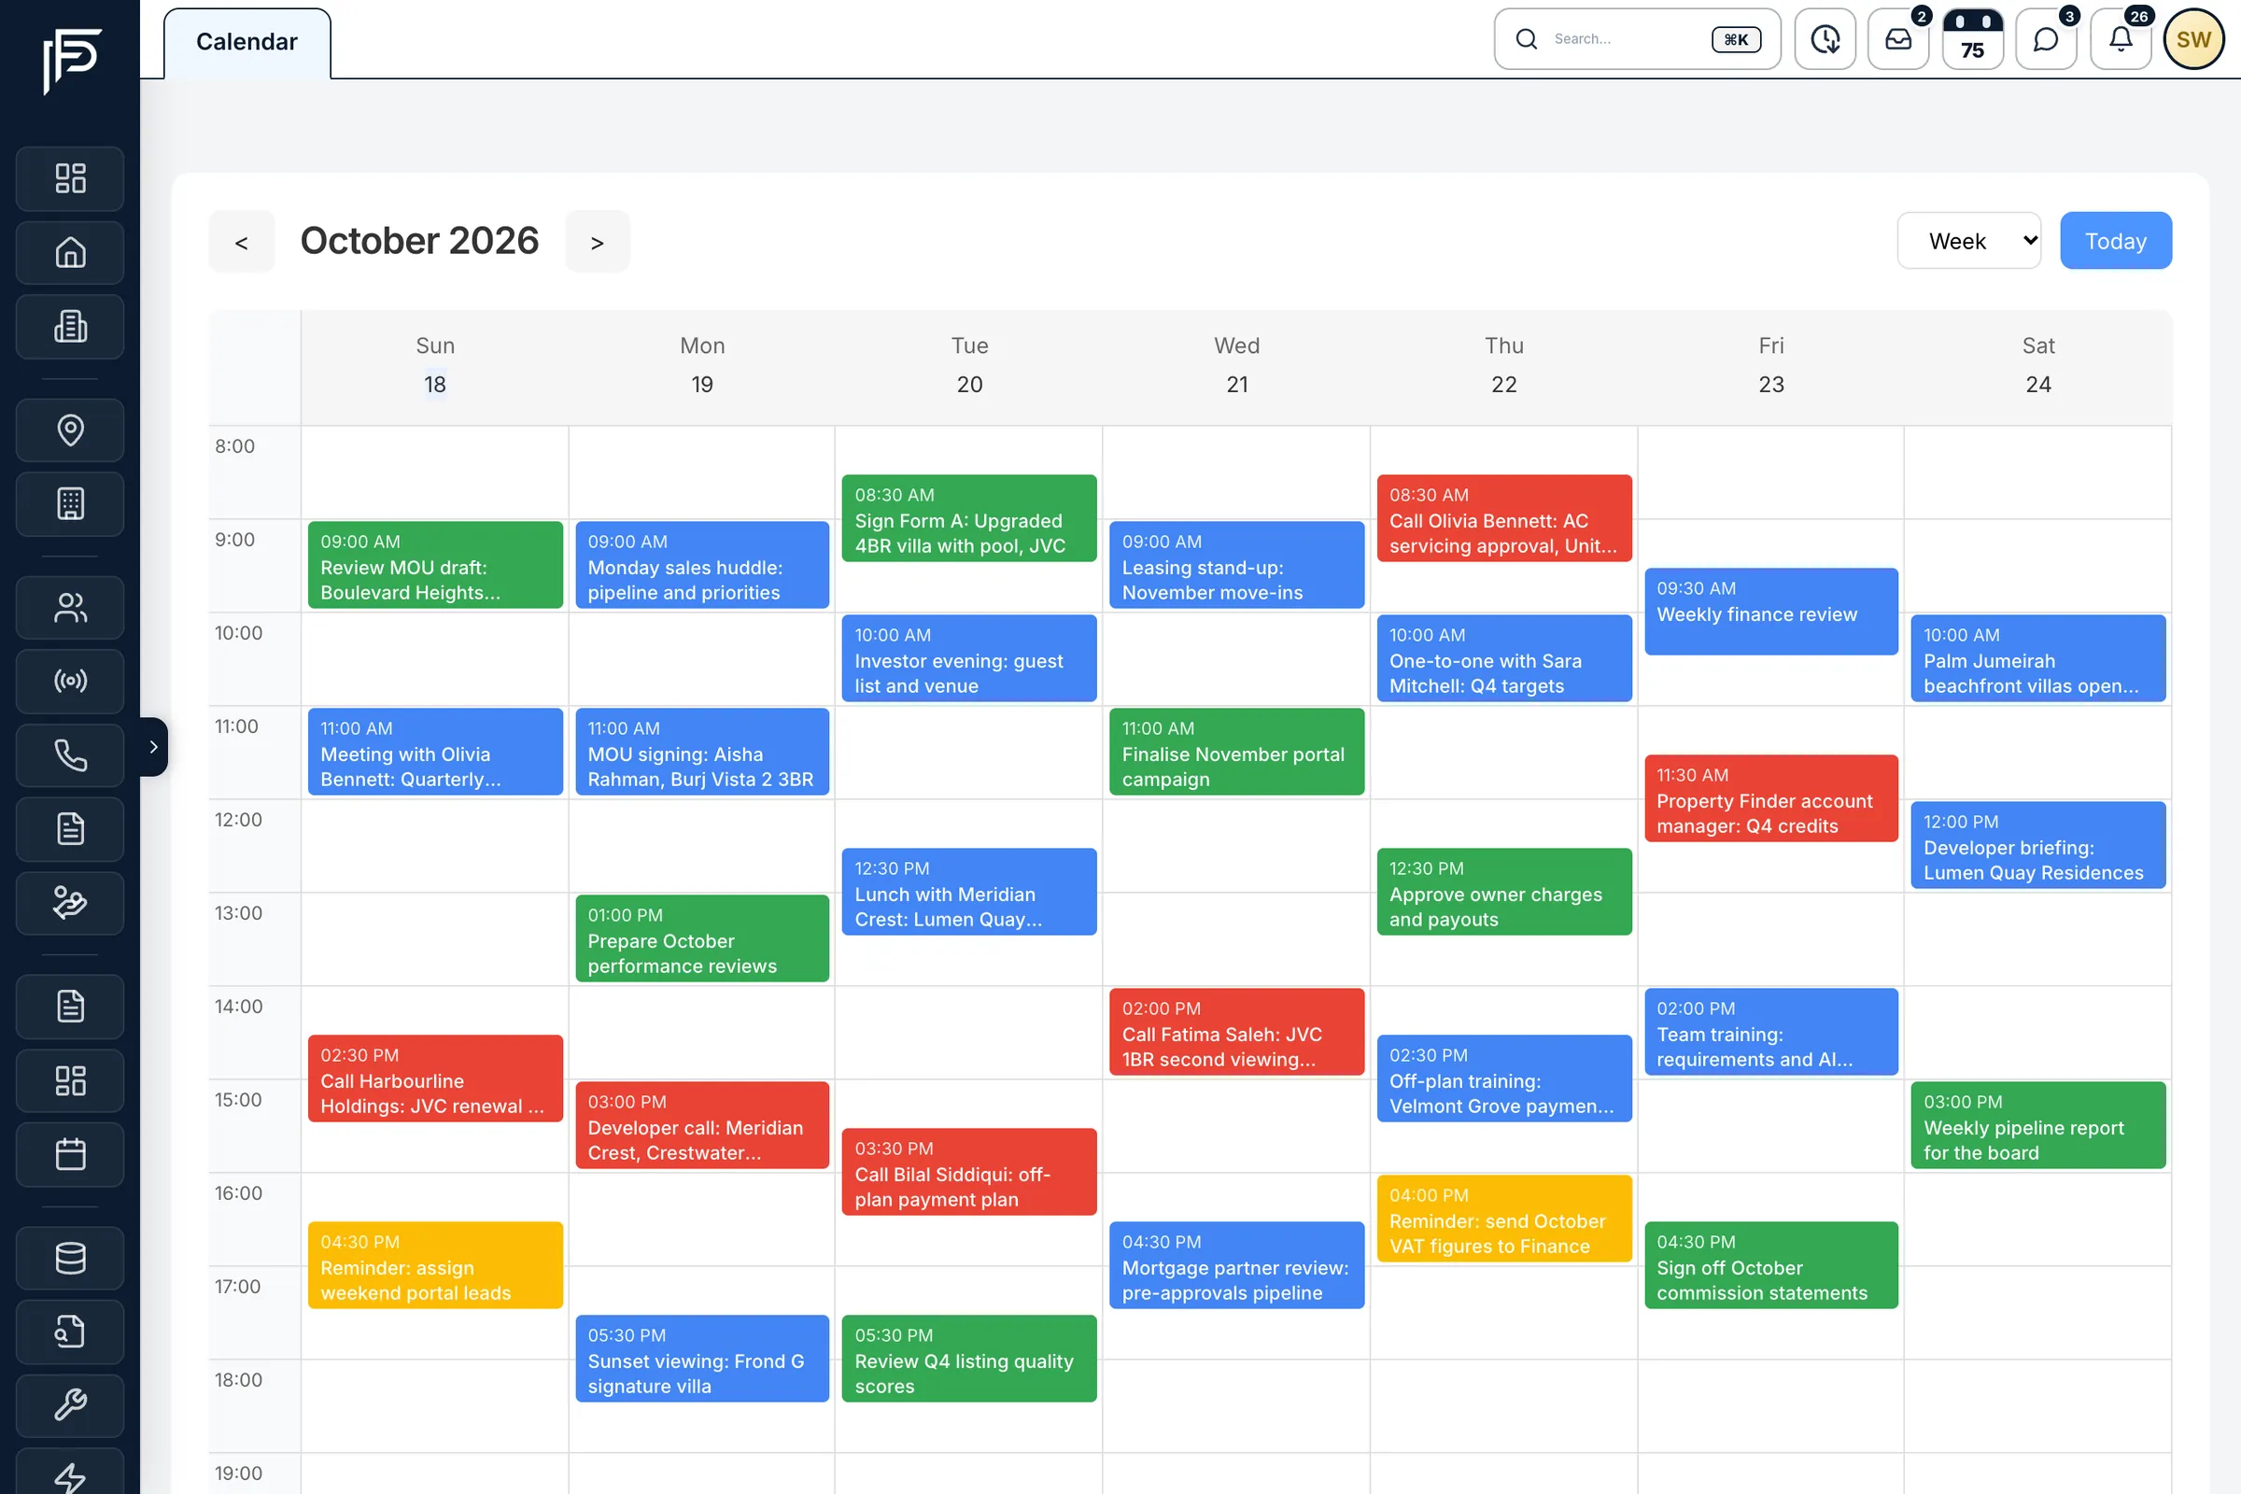Open the handshake deals icon
The height and width of the screenshot is (1494, 2241).
pos(69,902)
